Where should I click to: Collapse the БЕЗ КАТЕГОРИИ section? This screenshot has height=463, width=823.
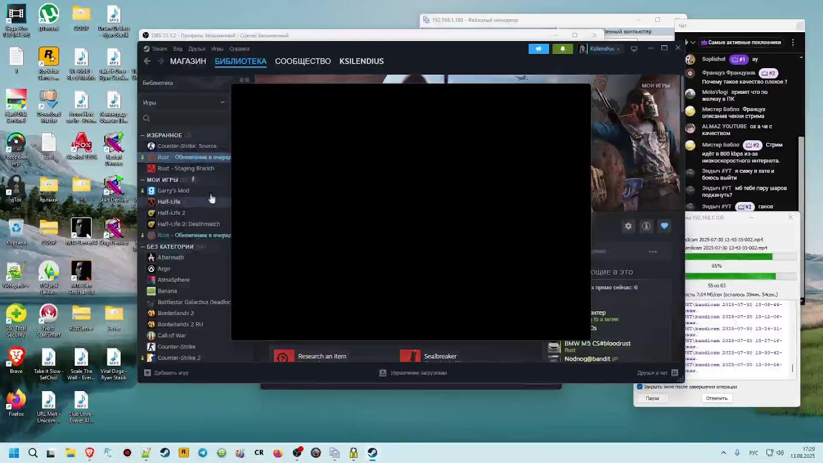143,247
